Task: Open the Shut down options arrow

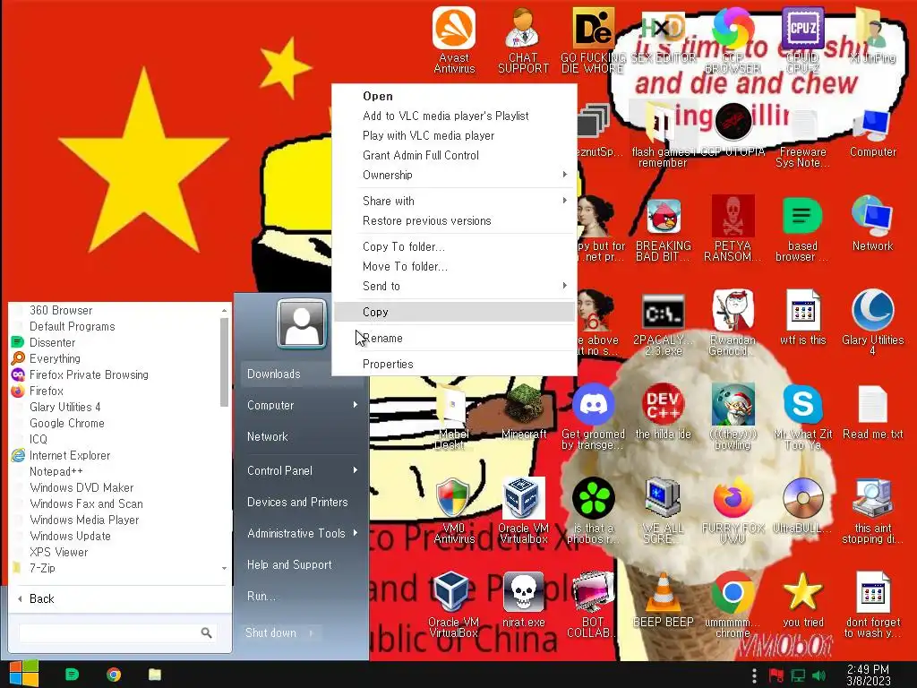Action: [x=311, y=633]
